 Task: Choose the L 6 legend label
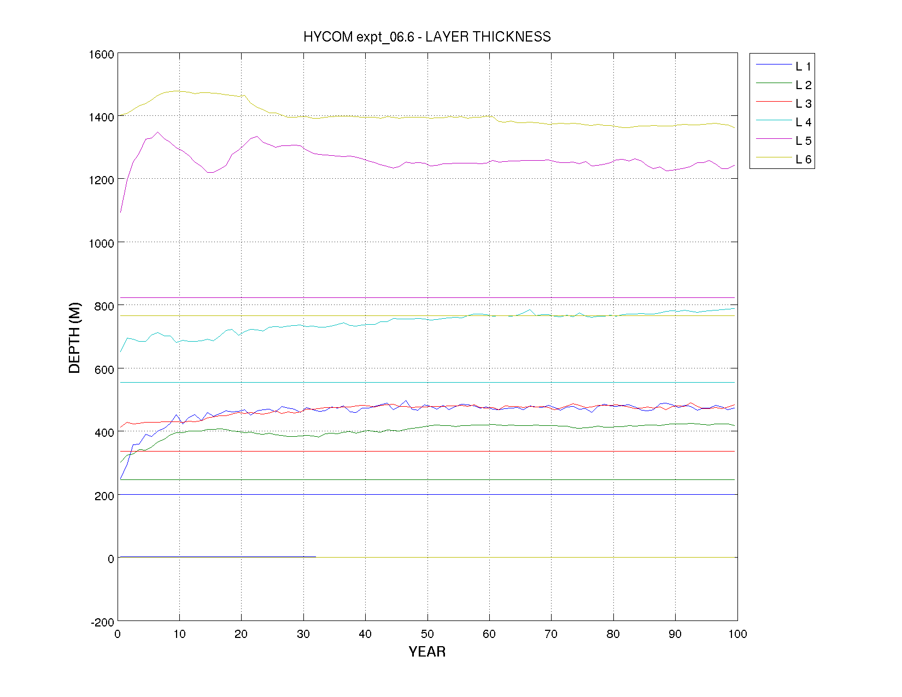[803, 160]
